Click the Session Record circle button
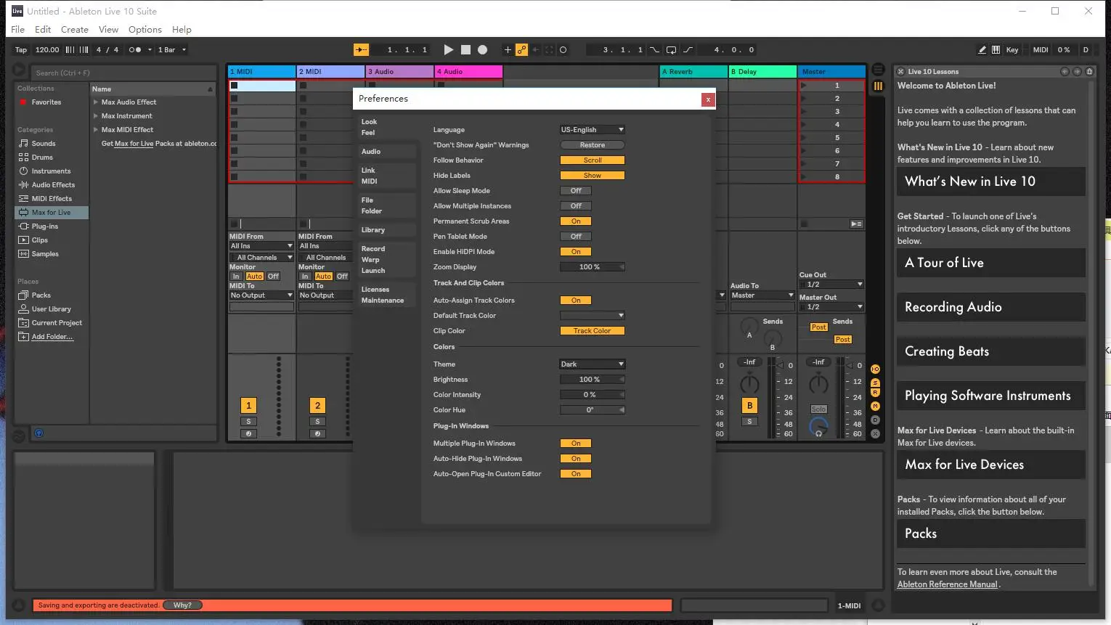Viewport: 1111px width, 625px height. pyautogui.click(x=563, y=49)
